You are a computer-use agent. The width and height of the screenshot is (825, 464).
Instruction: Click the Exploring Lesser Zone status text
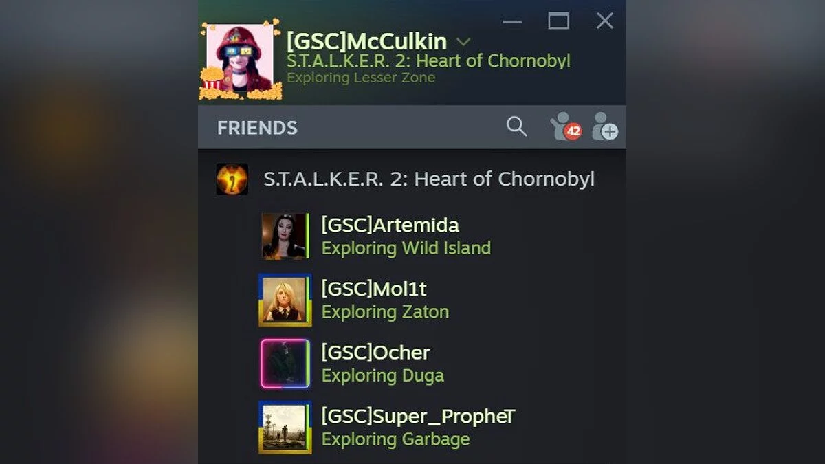click(x=361, y=78)
